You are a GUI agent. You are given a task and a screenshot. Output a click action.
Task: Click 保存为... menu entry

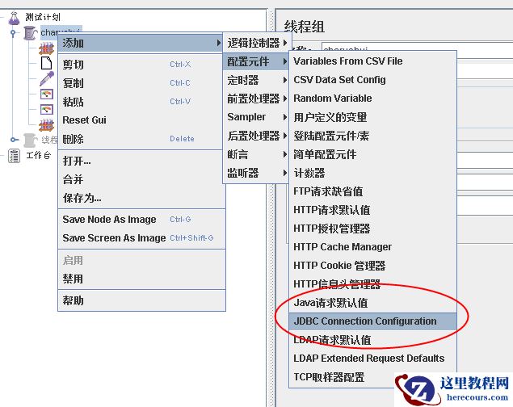pos(141,198)
